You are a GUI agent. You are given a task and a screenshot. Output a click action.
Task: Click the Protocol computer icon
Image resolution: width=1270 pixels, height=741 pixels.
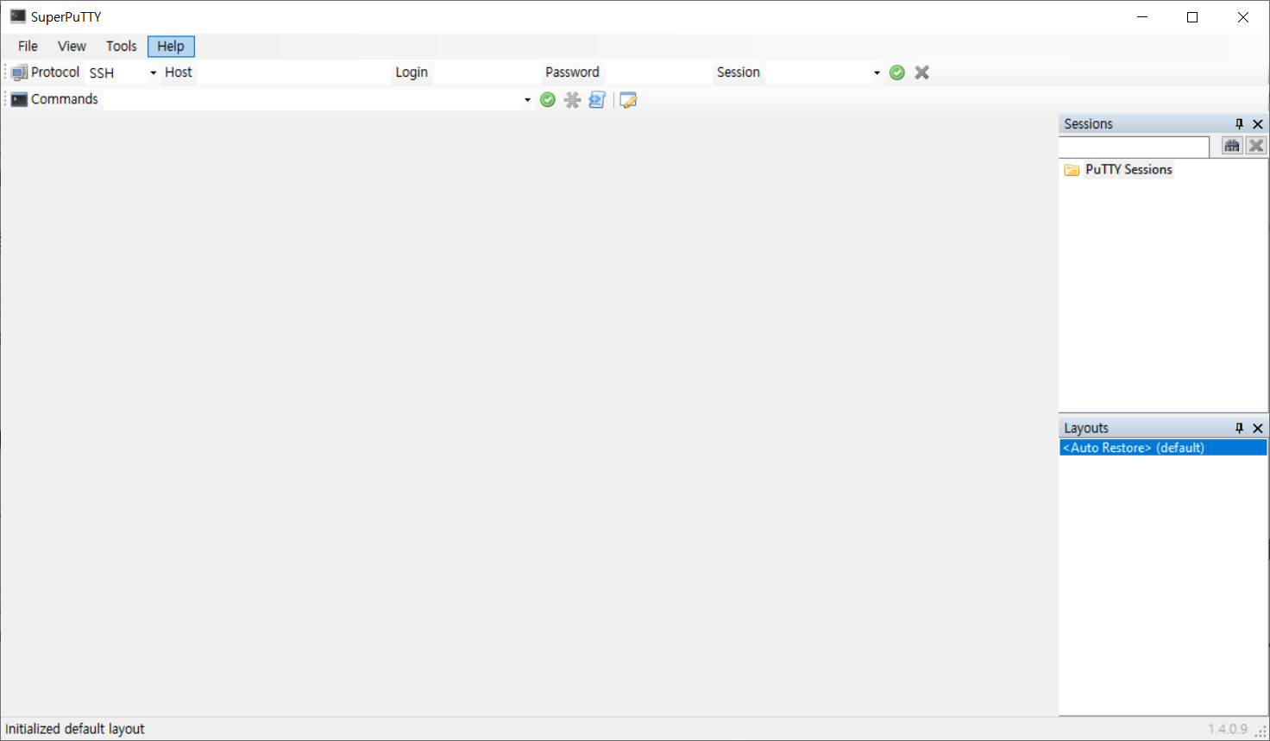pyautogui.click(x=19, y=72)
